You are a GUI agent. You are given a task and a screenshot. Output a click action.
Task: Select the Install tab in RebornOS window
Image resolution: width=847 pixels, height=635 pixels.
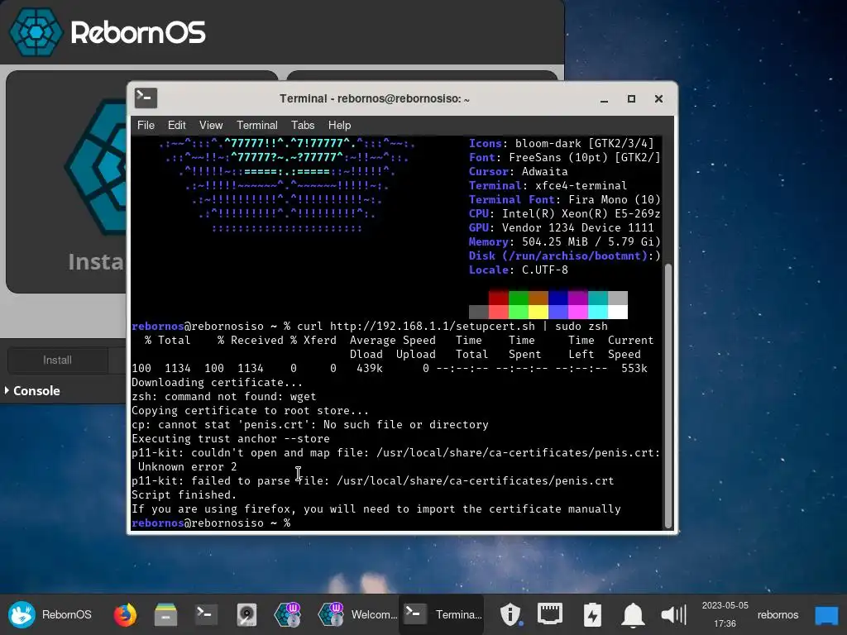click(x=57, y=360)
